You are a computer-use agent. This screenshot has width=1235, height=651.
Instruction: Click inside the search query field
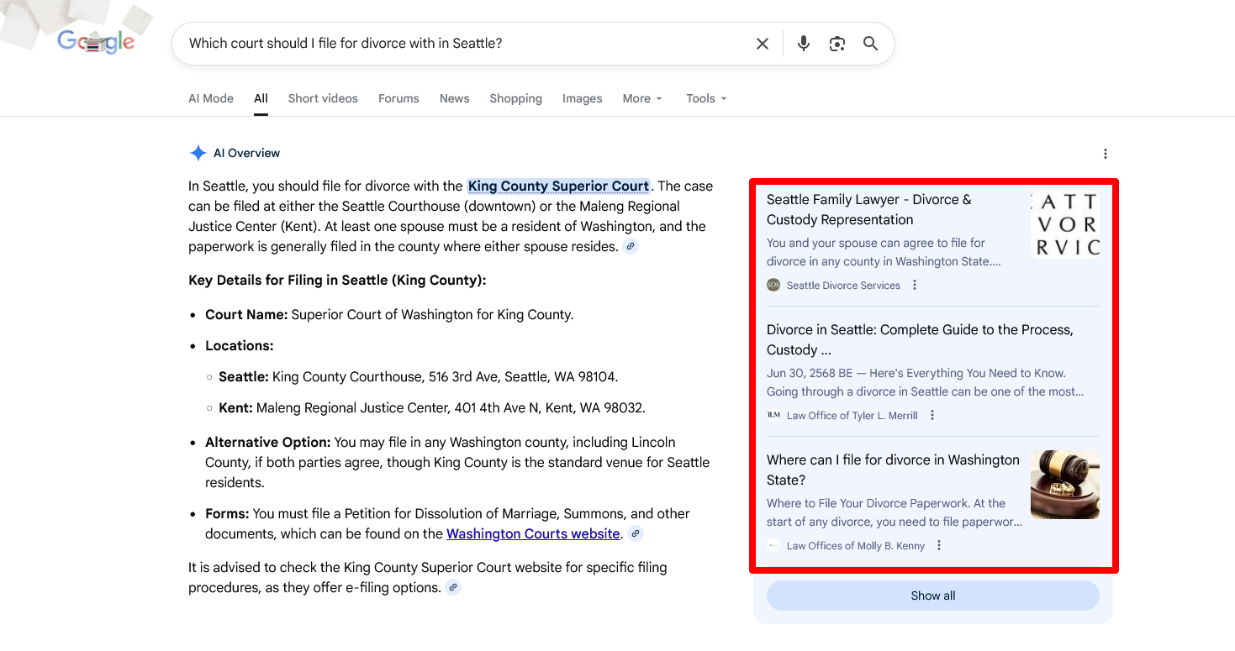point(462,44)
